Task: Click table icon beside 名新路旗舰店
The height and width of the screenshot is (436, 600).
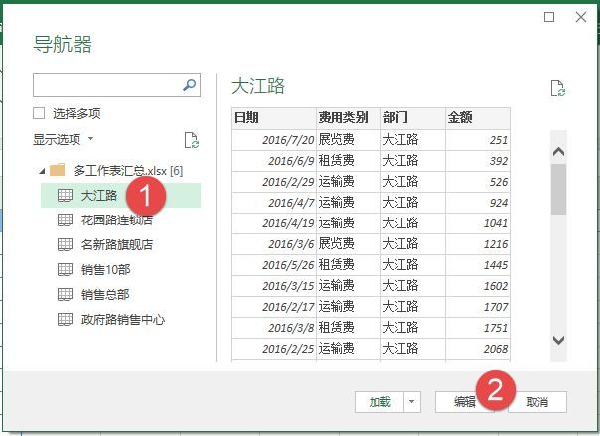Action: (65, 244)
